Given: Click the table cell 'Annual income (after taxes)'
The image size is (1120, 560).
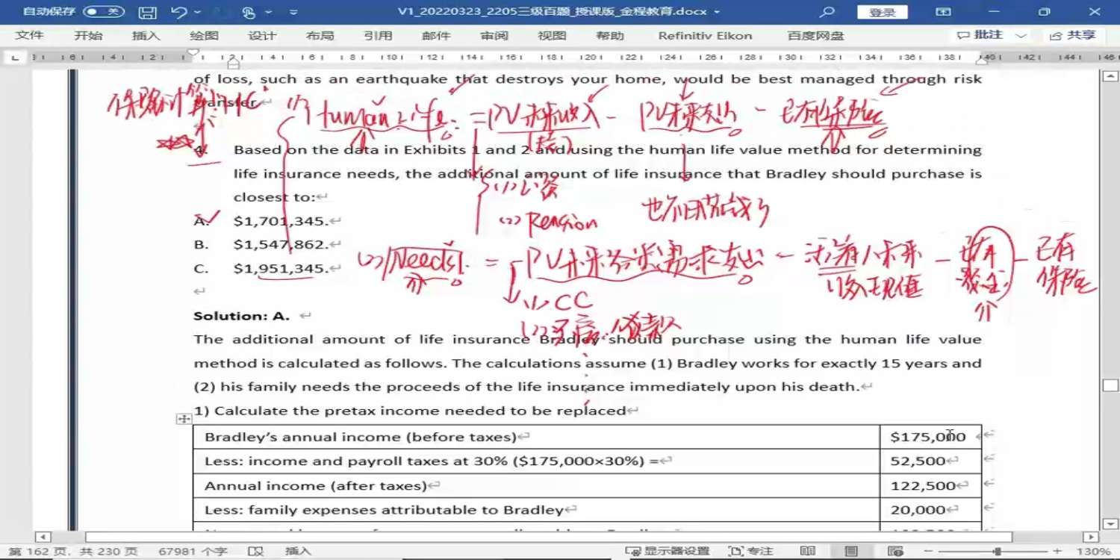Looking at the screenshot, I should 536,486.
